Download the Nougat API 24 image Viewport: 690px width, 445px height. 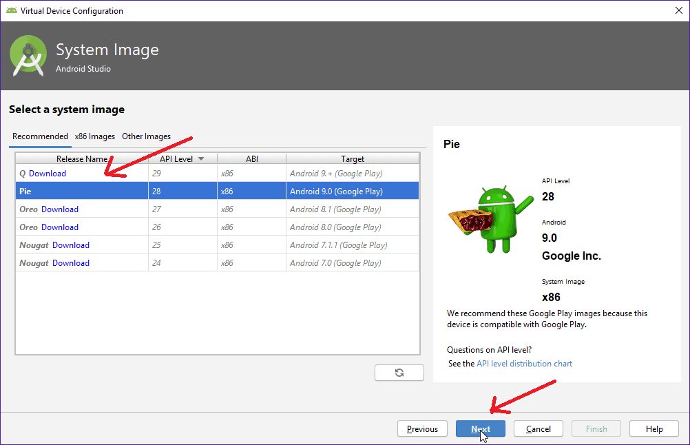coord(71,262)
